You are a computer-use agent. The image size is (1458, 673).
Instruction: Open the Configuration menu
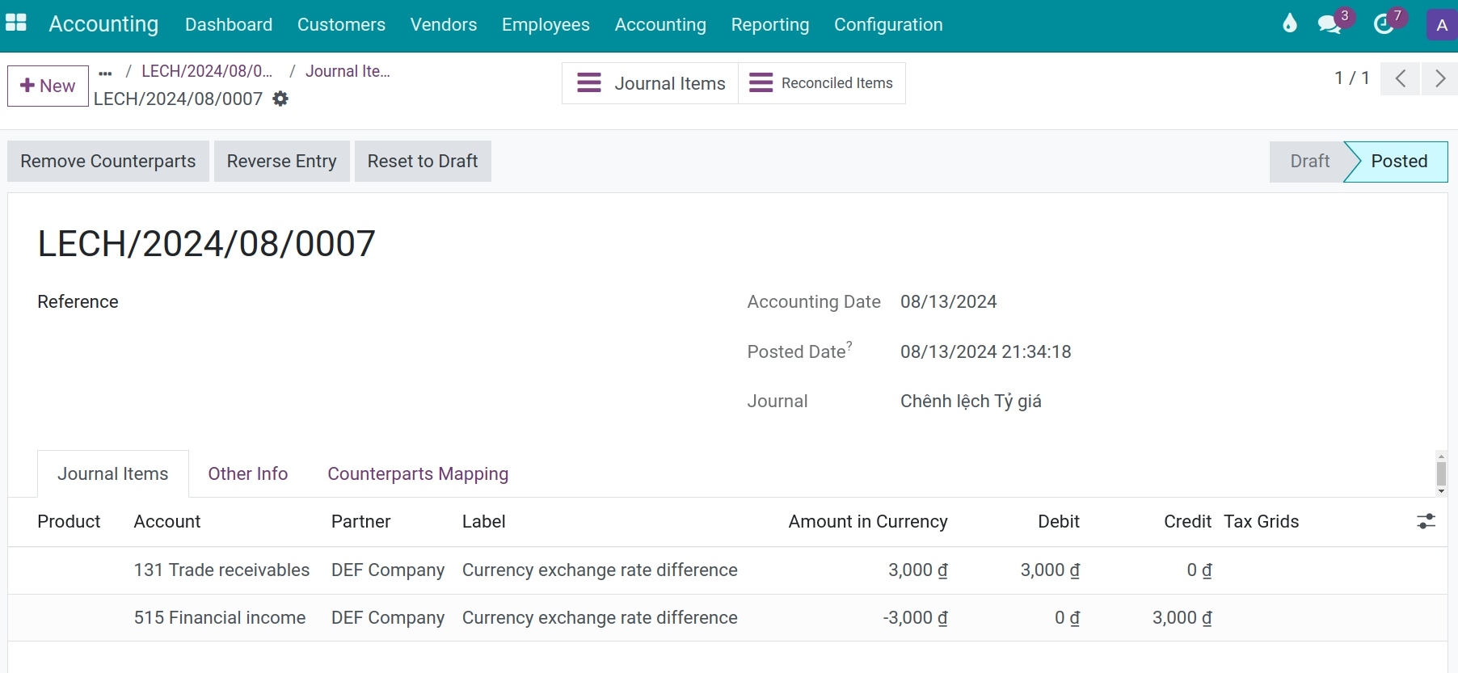point(888,25)
